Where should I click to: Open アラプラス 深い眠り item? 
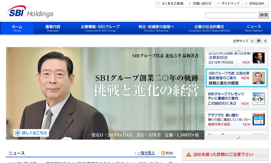click(x=236, y=119)
